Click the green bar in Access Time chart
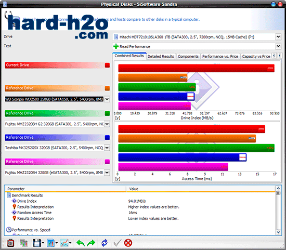The width and height of the screenshot is (286, 250). [x=196, y=148]
